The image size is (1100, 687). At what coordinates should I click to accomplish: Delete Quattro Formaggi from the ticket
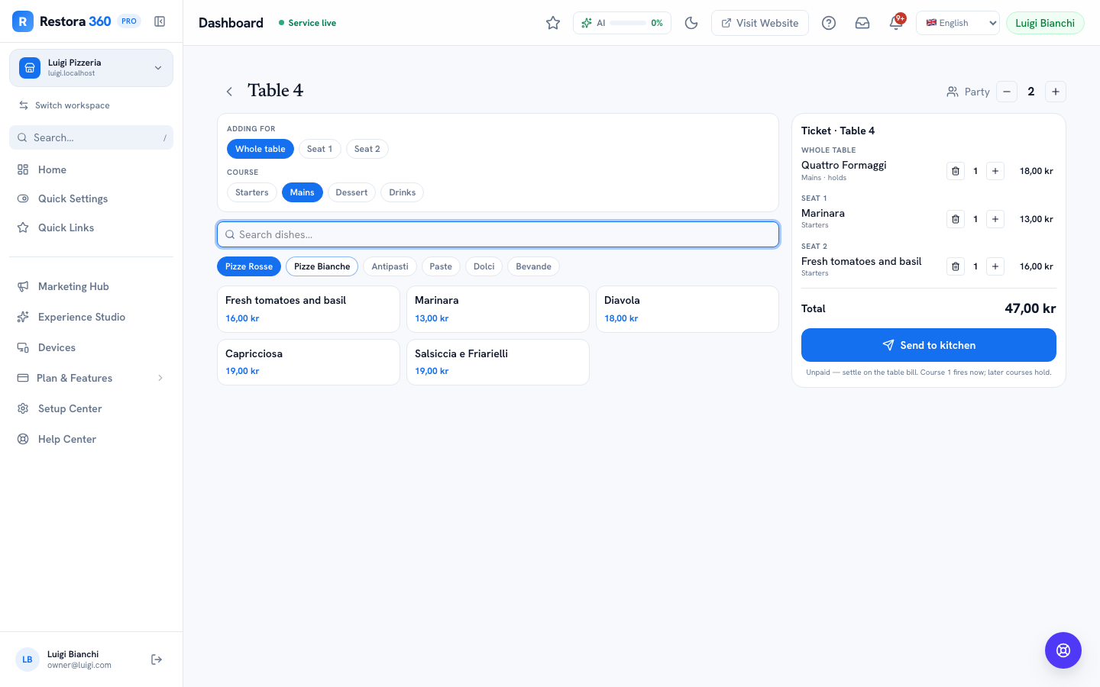(x=956, y=171)
